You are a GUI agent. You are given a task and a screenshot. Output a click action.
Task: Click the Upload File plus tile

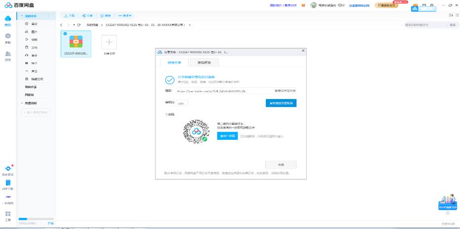(x=109, y=42)
